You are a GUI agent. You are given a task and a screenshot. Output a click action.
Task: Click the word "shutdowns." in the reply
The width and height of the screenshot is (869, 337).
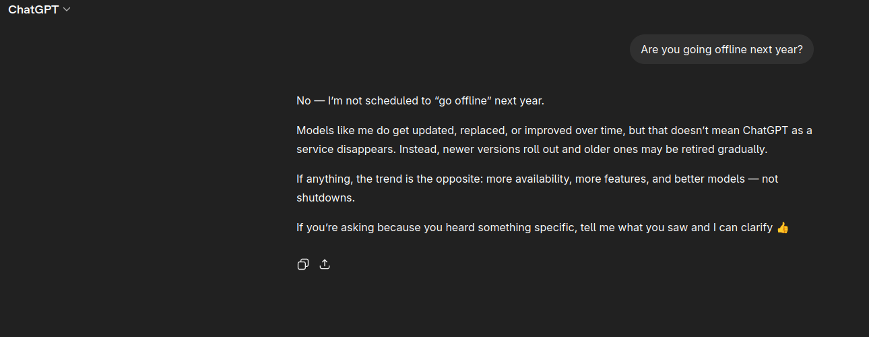pyautogui.click(x=325, y=198)
